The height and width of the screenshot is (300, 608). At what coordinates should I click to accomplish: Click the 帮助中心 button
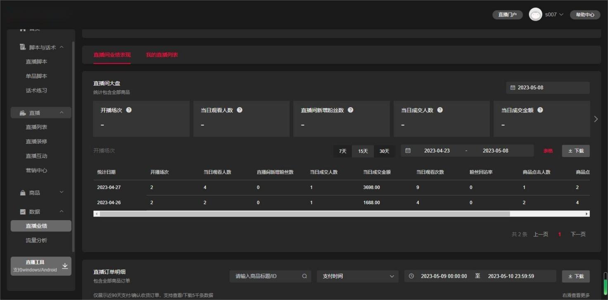[585, 14]
